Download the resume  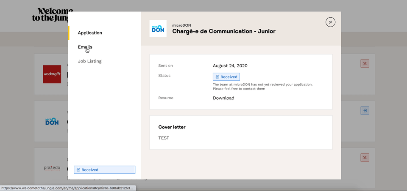click(x=223, y=98)
